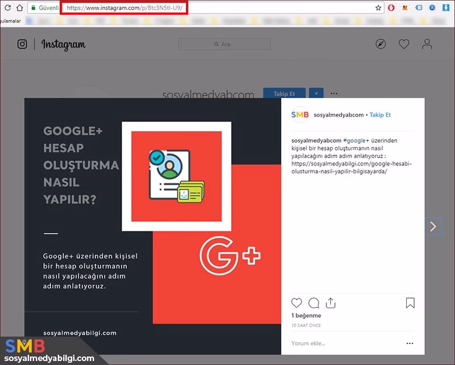The width and height of the screenshot is (455, 365).
Task: Like the post with the heart icon
Action: pos(296,303)
